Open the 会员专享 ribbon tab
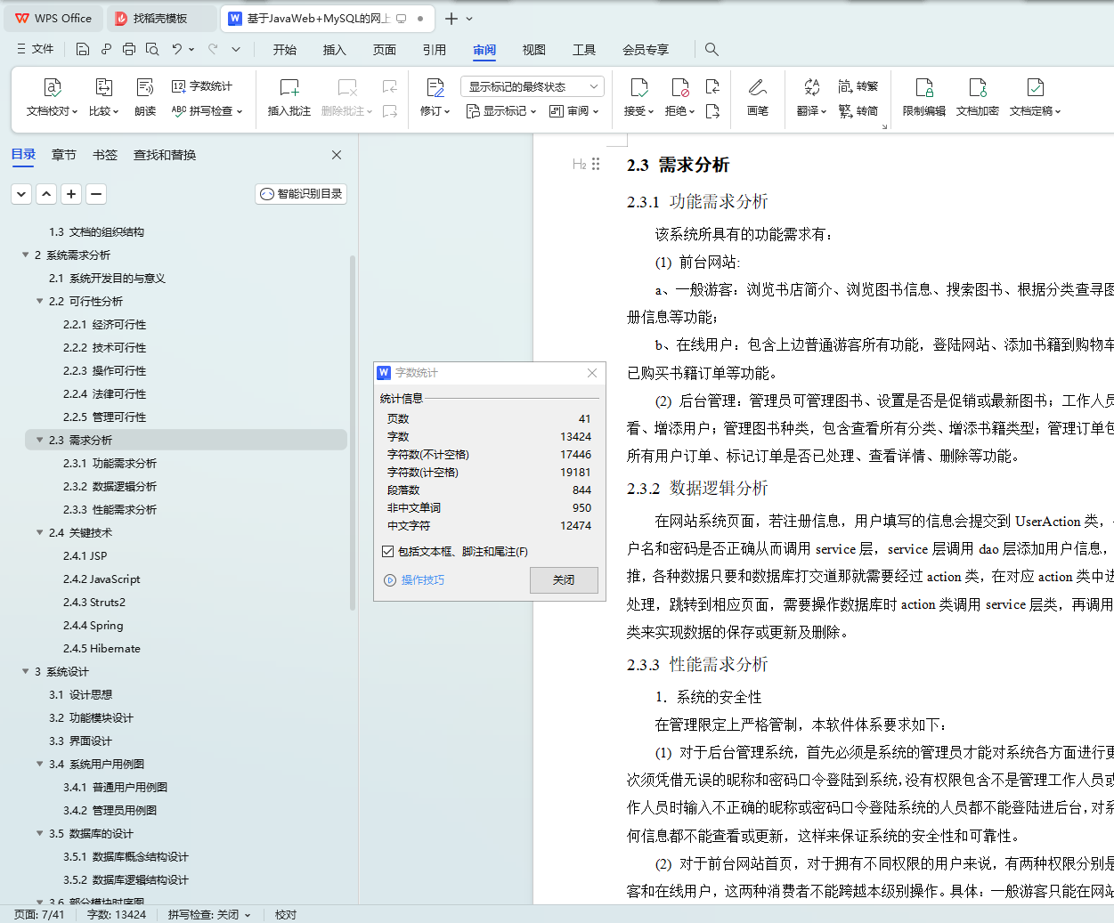The height and width of the screenshot is (923, 1114). coord(646,50)
